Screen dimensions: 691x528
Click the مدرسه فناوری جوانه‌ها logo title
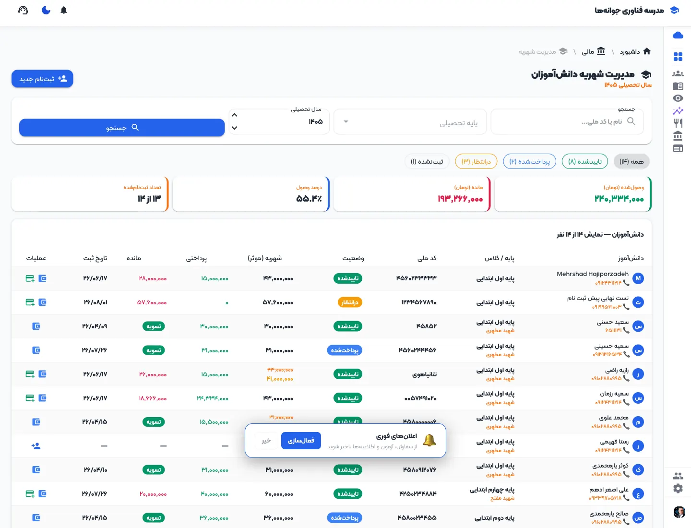point(629,10)
